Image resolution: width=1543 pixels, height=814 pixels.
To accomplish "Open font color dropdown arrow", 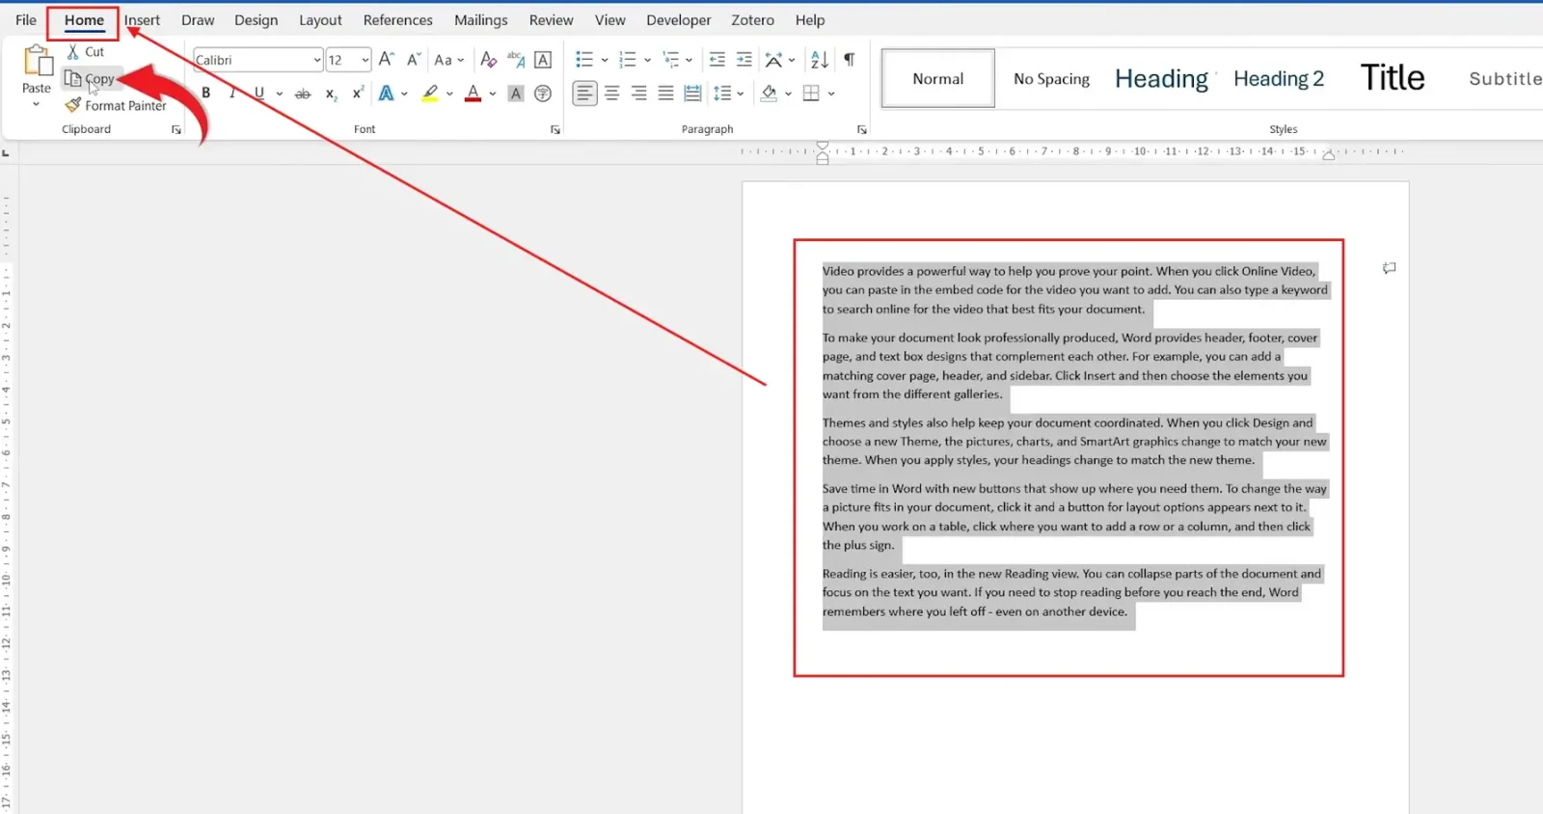I will coord(493,94).
